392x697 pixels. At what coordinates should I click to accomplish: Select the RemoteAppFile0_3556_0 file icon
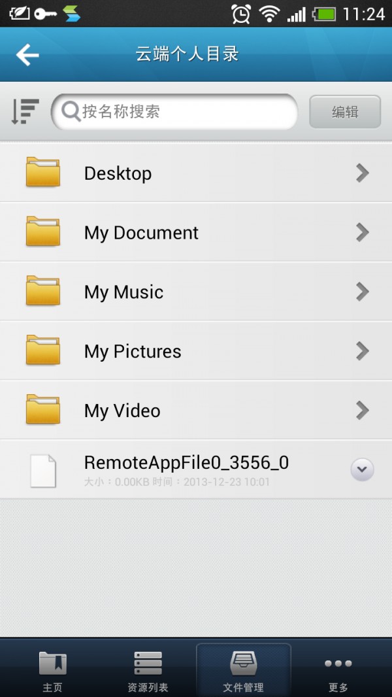[43, 471]
